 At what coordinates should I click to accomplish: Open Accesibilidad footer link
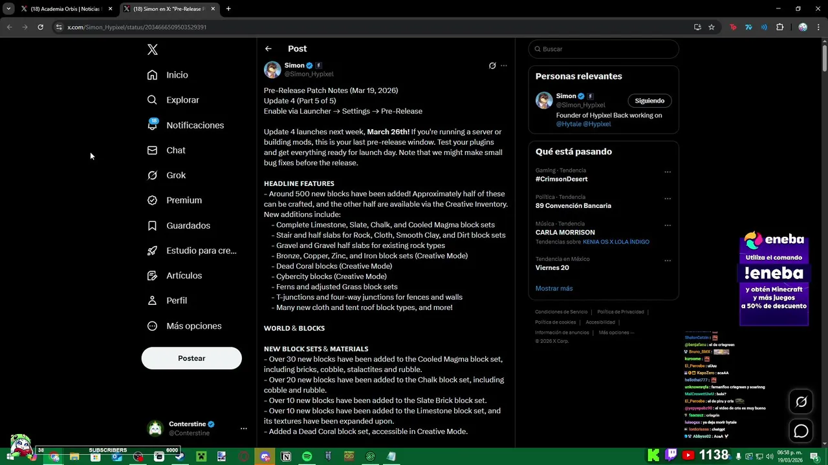coord(600,322)
